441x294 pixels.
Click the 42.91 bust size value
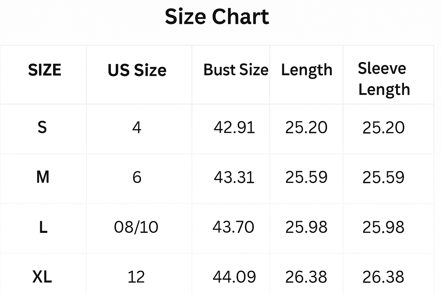click(x=234, y=127)
